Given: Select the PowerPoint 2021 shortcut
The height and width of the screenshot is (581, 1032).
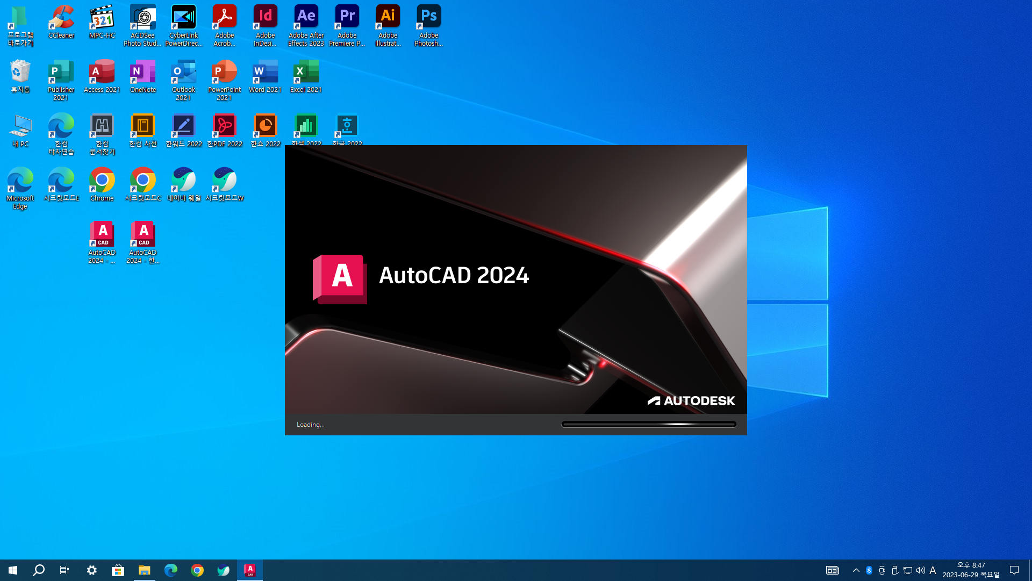Looking at the screenshot, I should click(x=224, y=80).
